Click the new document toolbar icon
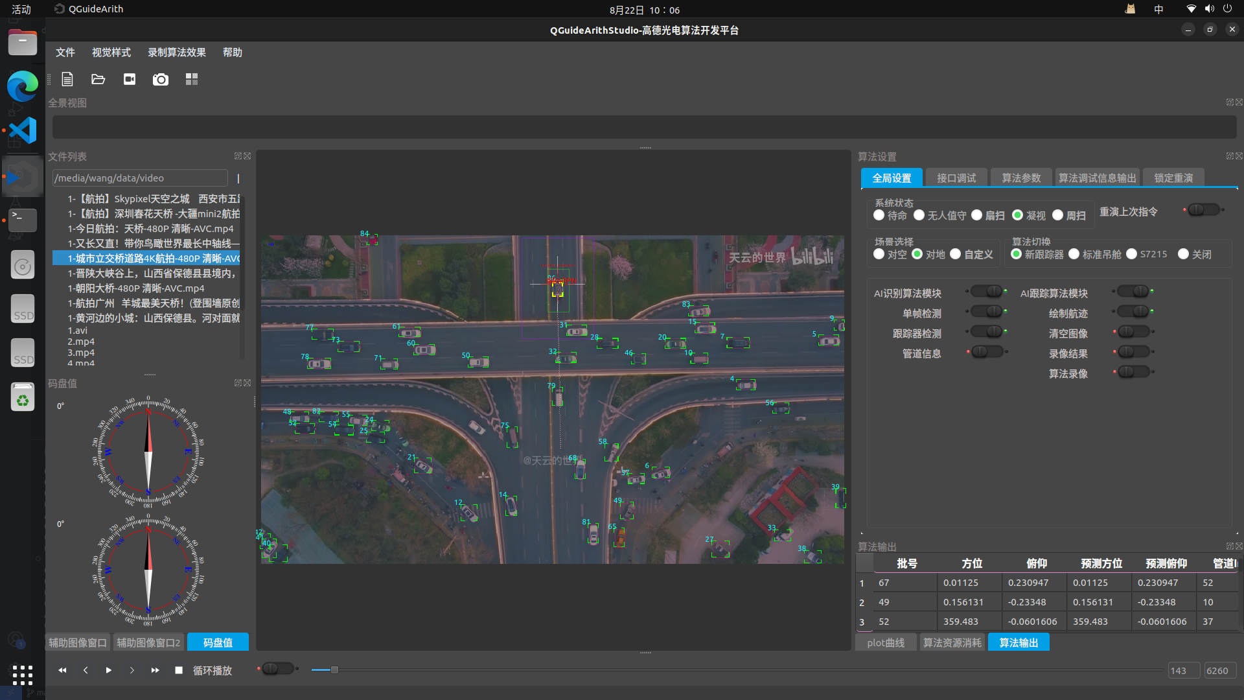The image size is (1244, 700). pos(67,79)
